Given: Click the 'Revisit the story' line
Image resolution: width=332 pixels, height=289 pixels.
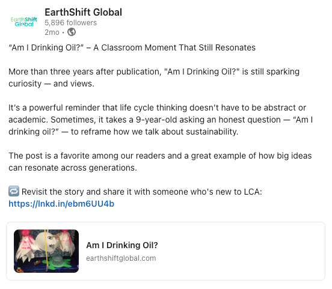Looking at the screenshot, I should click(142, 192).
